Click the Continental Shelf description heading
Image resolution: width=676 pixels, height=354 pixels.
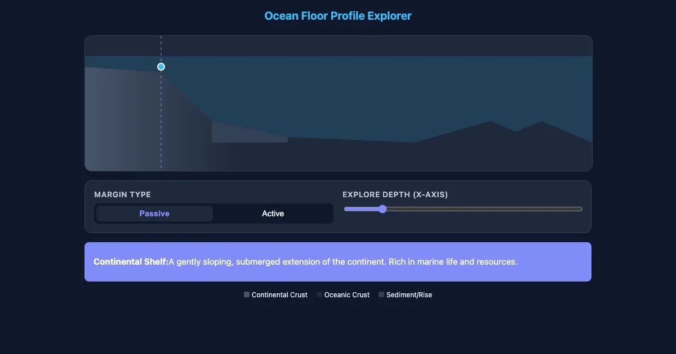click(x=131, y=262)
